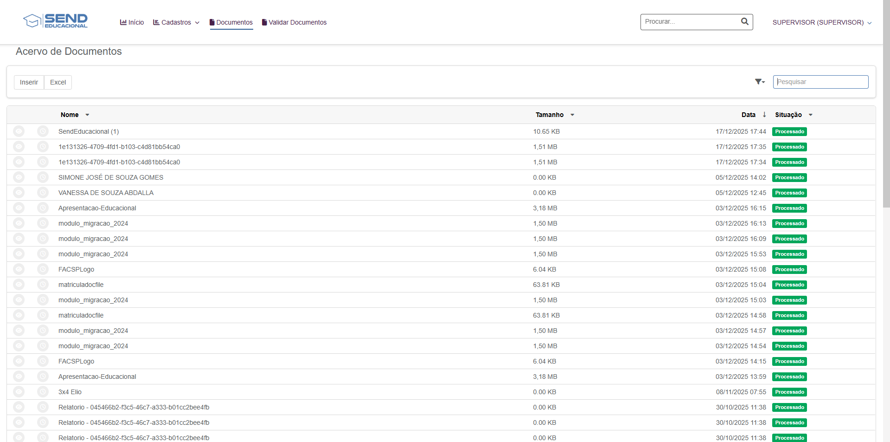
Task: Export the list with Excel button
Action: [58, 82]
